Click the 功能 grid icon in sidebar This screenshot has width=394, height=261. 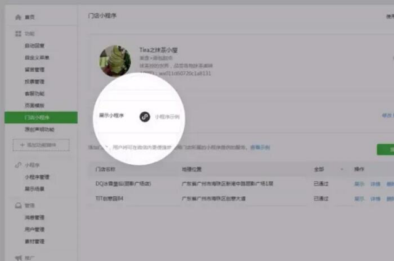(x=18, y=33)
